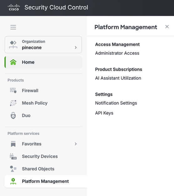This screenshot has width=174, height=196.
Task: Open Favorites menu item
Action: pyautogui.click(x=43, y=144)
